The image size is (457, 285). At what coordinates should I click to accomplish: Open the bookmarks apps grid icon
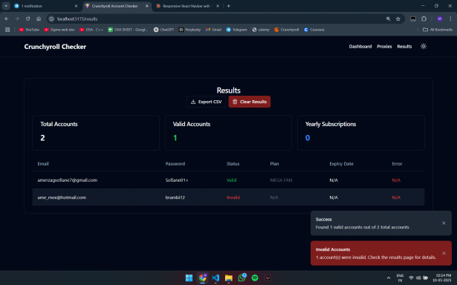pos(7,30)
